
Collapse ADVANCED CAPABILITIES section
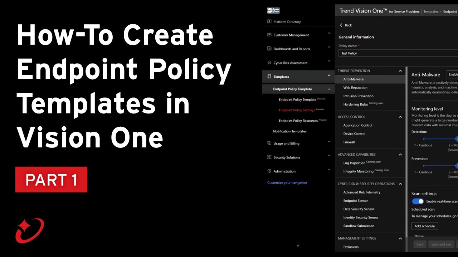[x=400, y=155]
